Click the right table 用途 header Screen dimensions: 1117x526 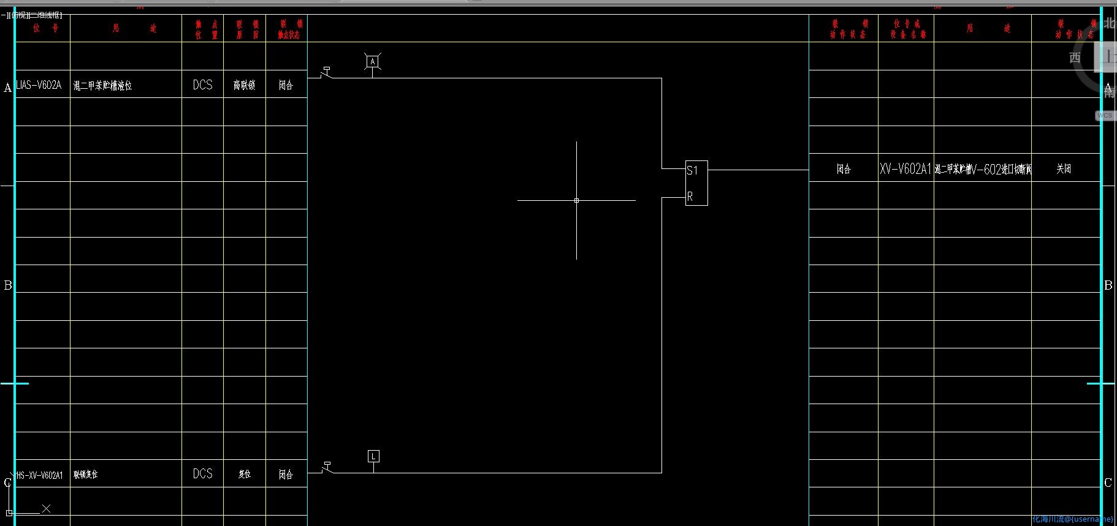988,28
